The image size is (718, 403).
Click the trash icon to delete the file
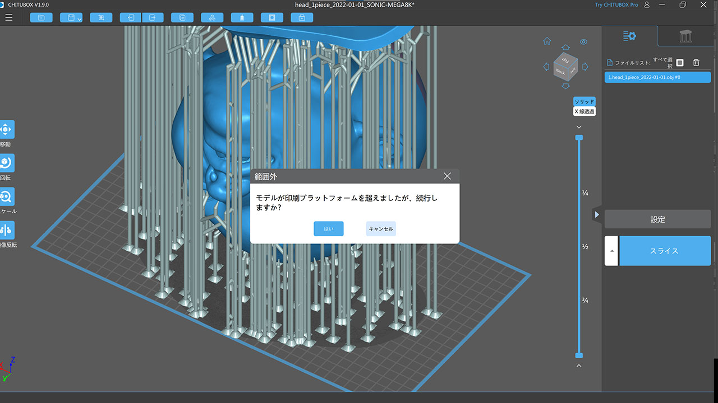(x=696, y=63)
